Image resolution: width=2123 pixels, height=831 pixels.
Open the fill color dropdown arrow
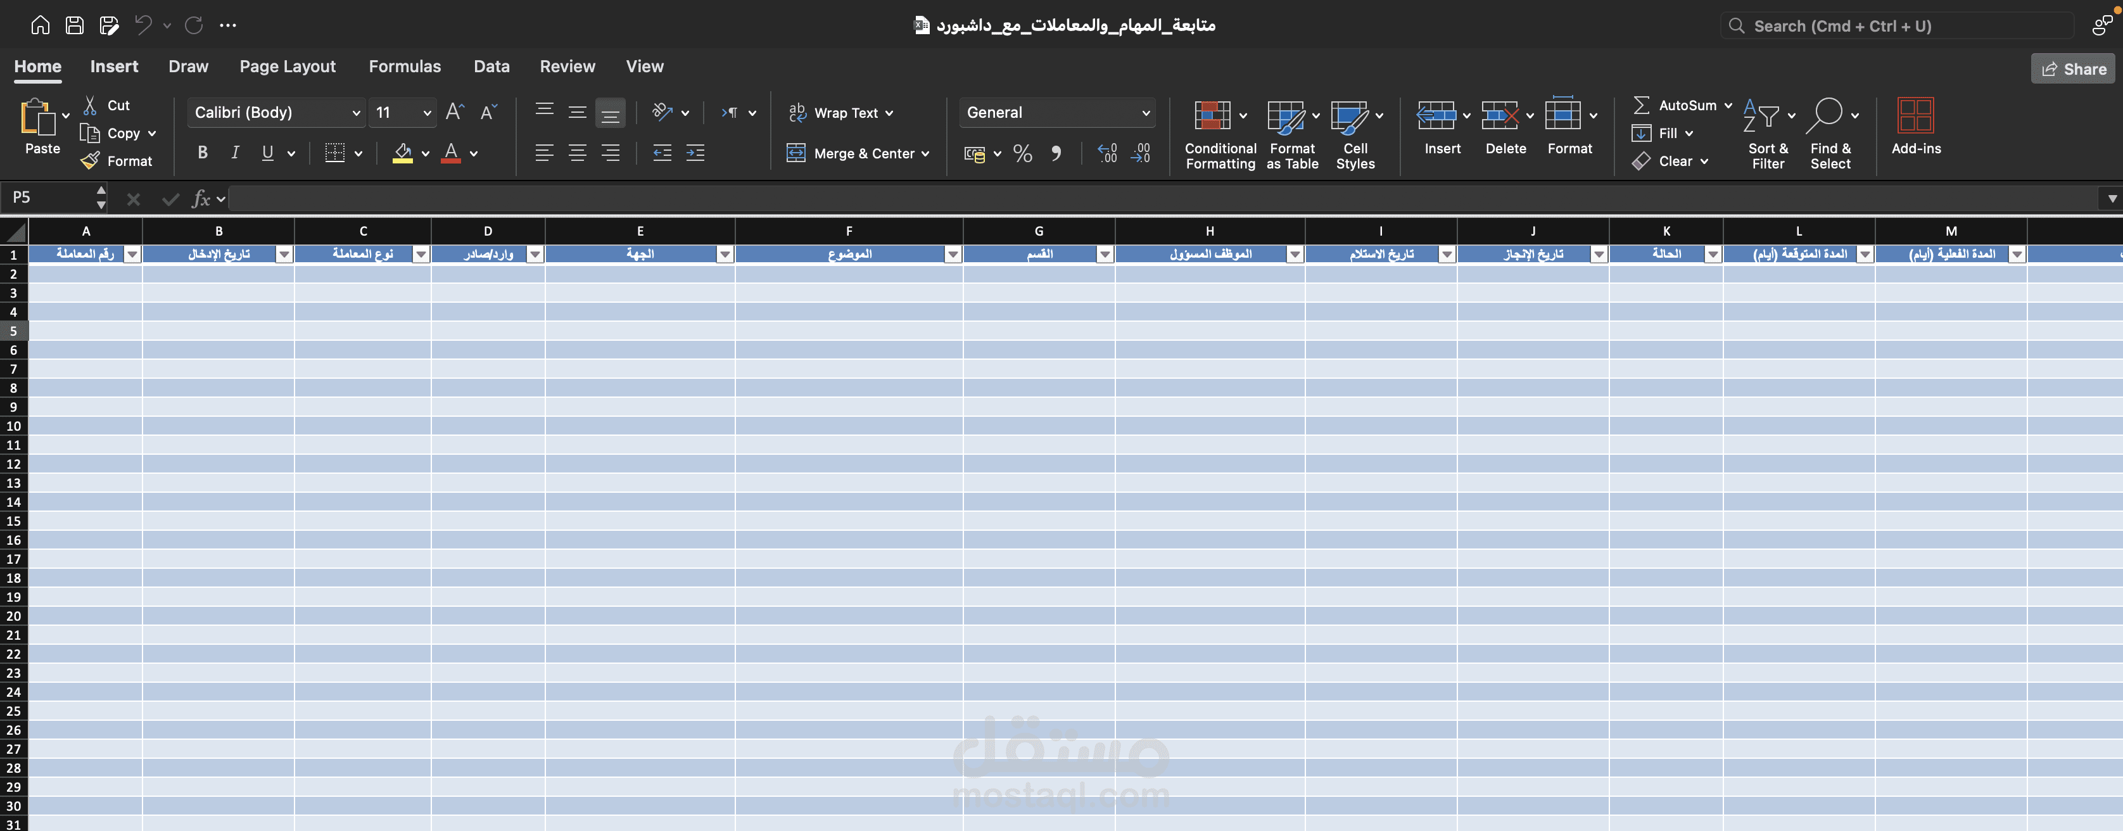pos(425,153)
